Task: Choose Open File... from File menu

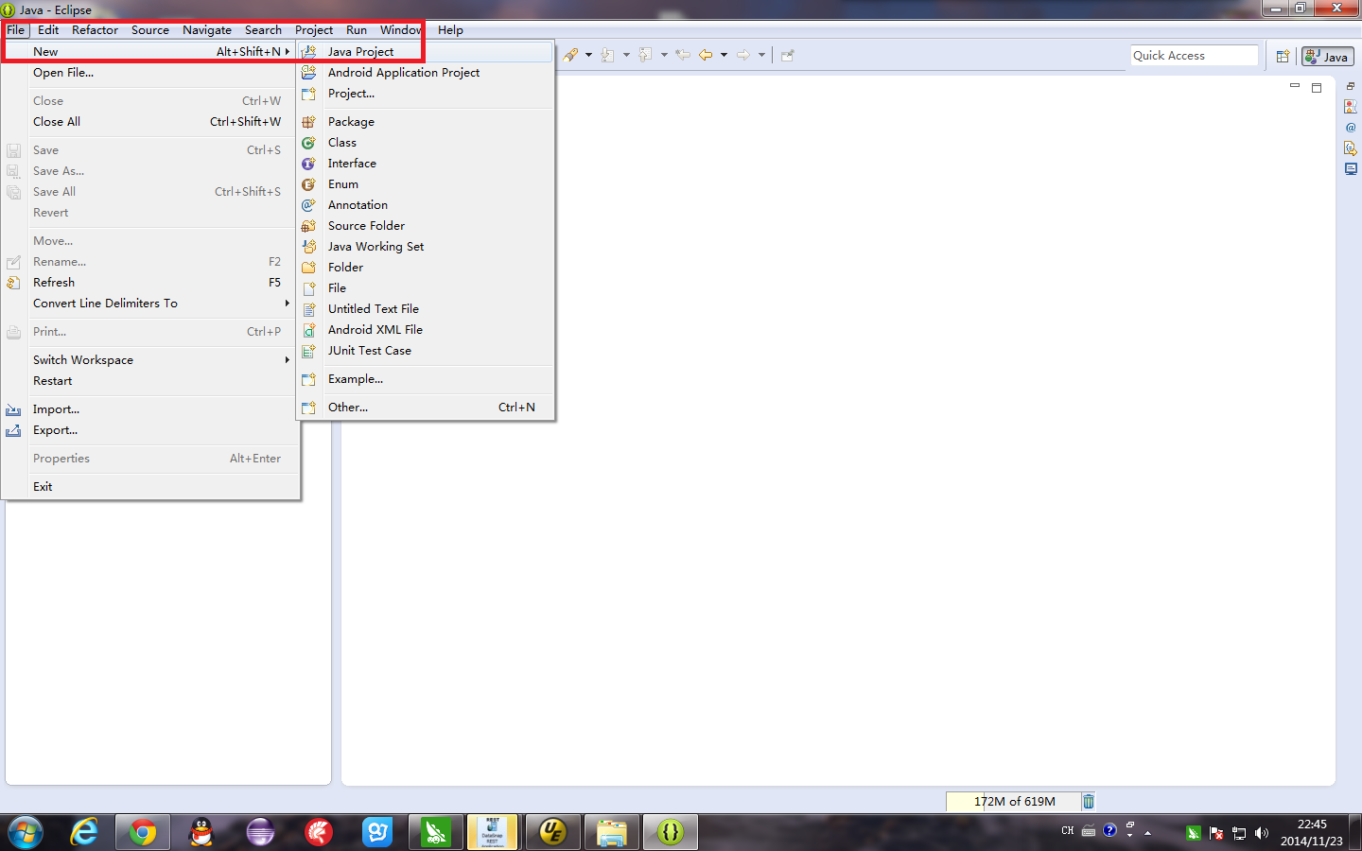Action: click(x=149, y=73)
